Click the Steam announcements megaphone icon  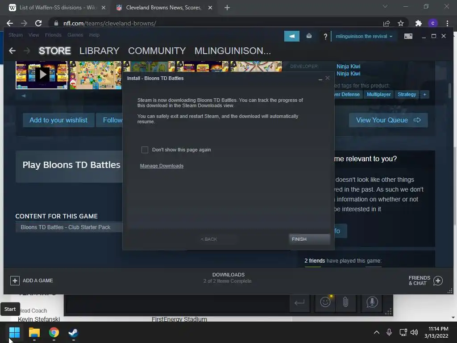pos(292,36)
